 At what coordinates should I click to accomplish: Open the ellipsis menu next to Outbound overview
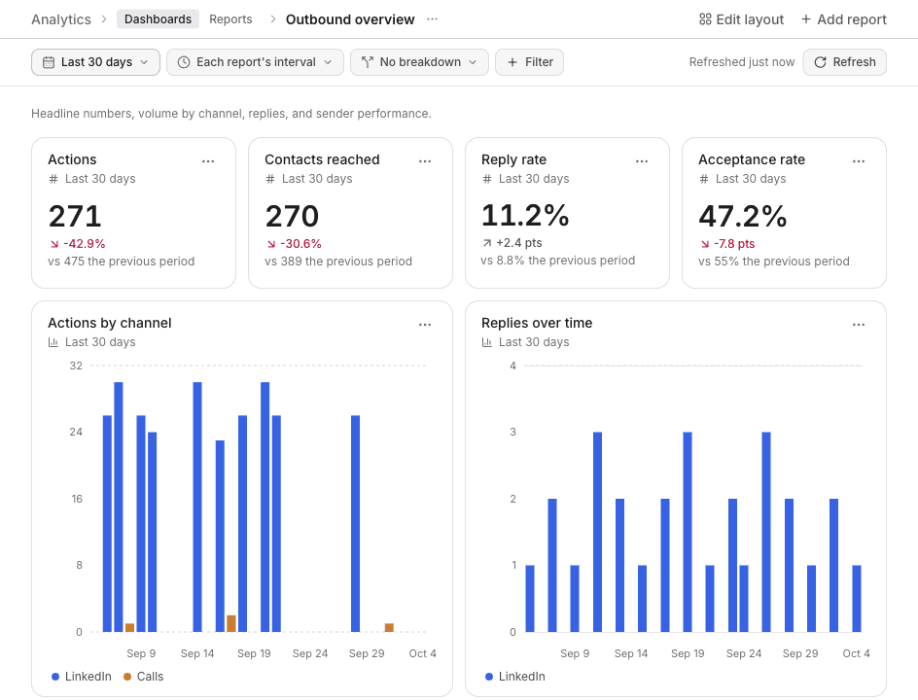tap(432, 18)
